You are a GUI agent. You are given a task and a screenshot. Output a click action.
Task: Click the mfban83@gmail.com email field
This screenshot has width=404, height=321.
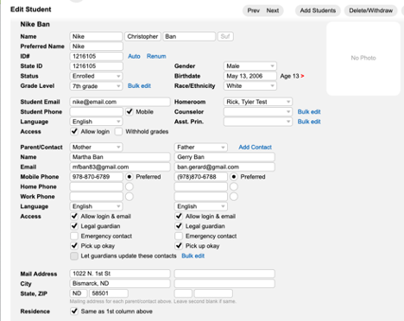(x=120, y=167)
